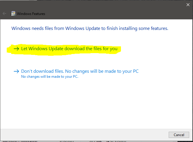Screen dimensions: 193x142
Task: Cancel the Windows Features dialog
Action: pyautogui.click(x=179, y=135)
